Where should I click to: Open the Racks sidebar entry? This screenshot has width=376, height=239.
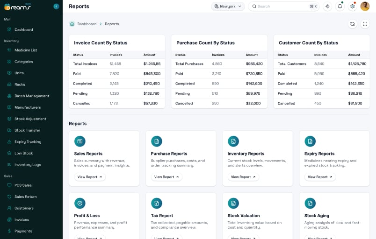coord(20,84)
